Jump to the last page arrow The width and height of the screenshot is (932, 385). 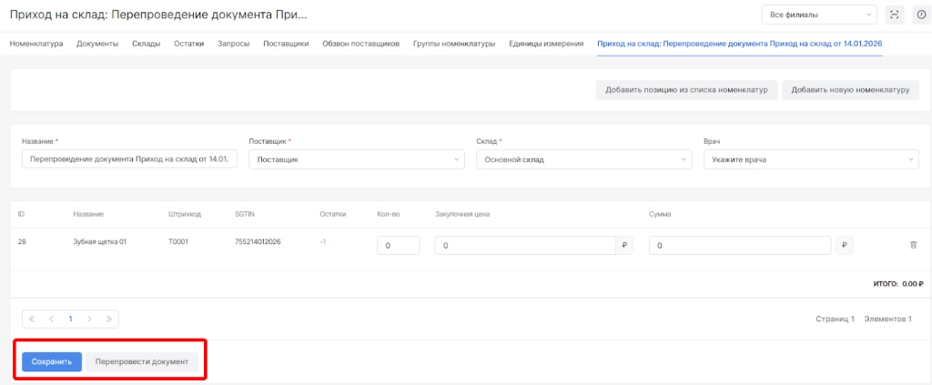click(x=108, y=319)
